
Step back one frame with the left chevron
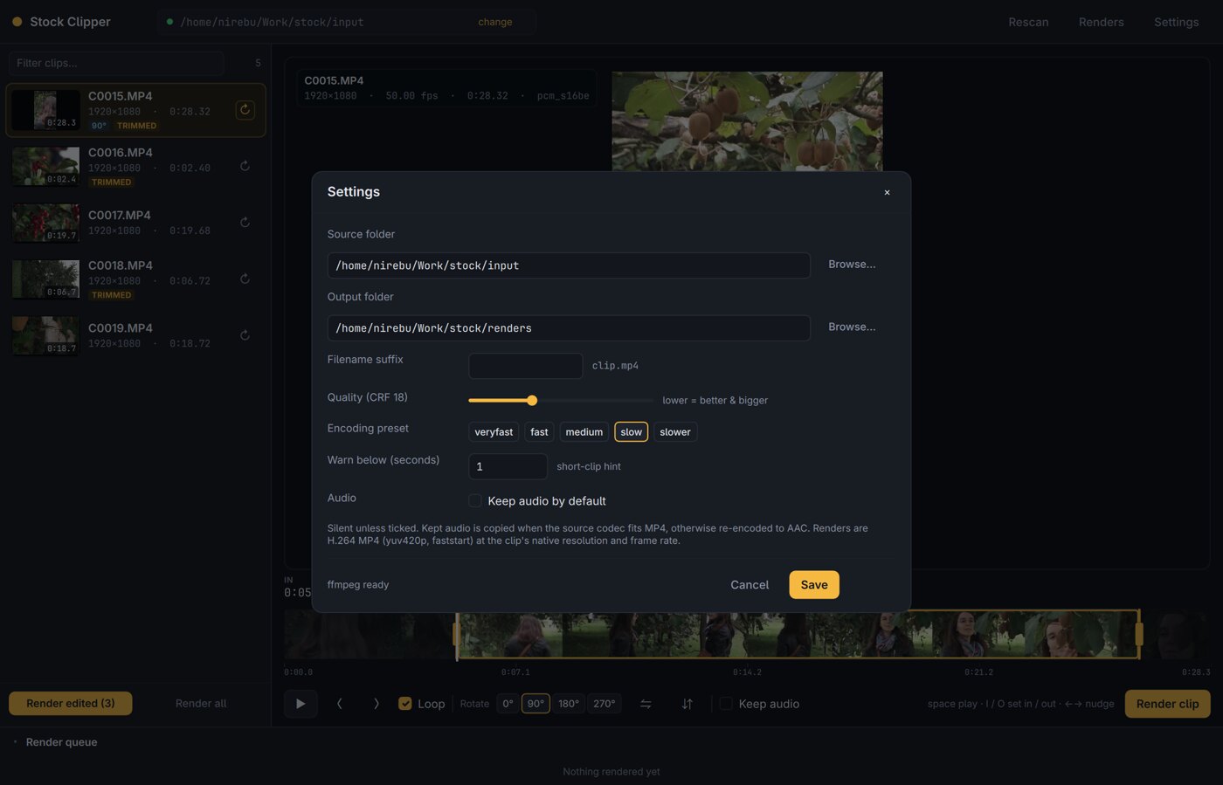point(340,704)
